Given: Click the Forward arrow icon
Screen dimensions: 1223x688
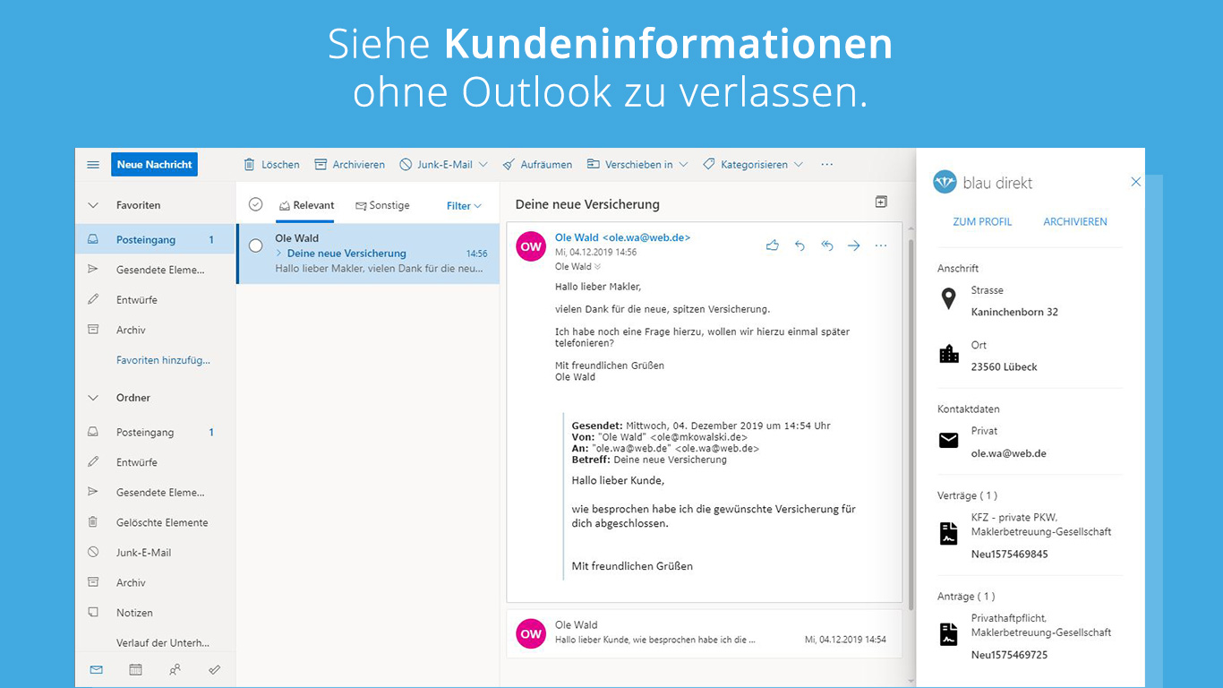Looking at the screenshot, I should tap(854, 245).
